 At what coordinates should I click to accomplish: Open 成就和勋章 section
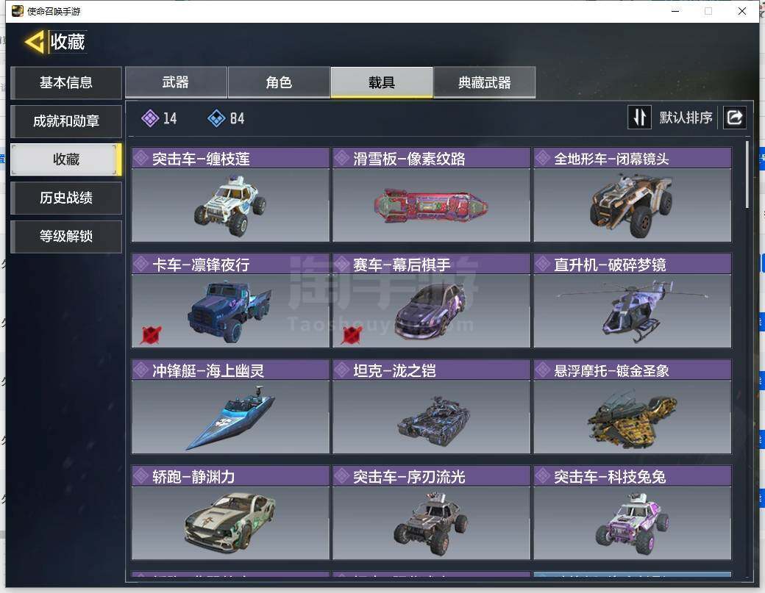click(x=66, y=121)
